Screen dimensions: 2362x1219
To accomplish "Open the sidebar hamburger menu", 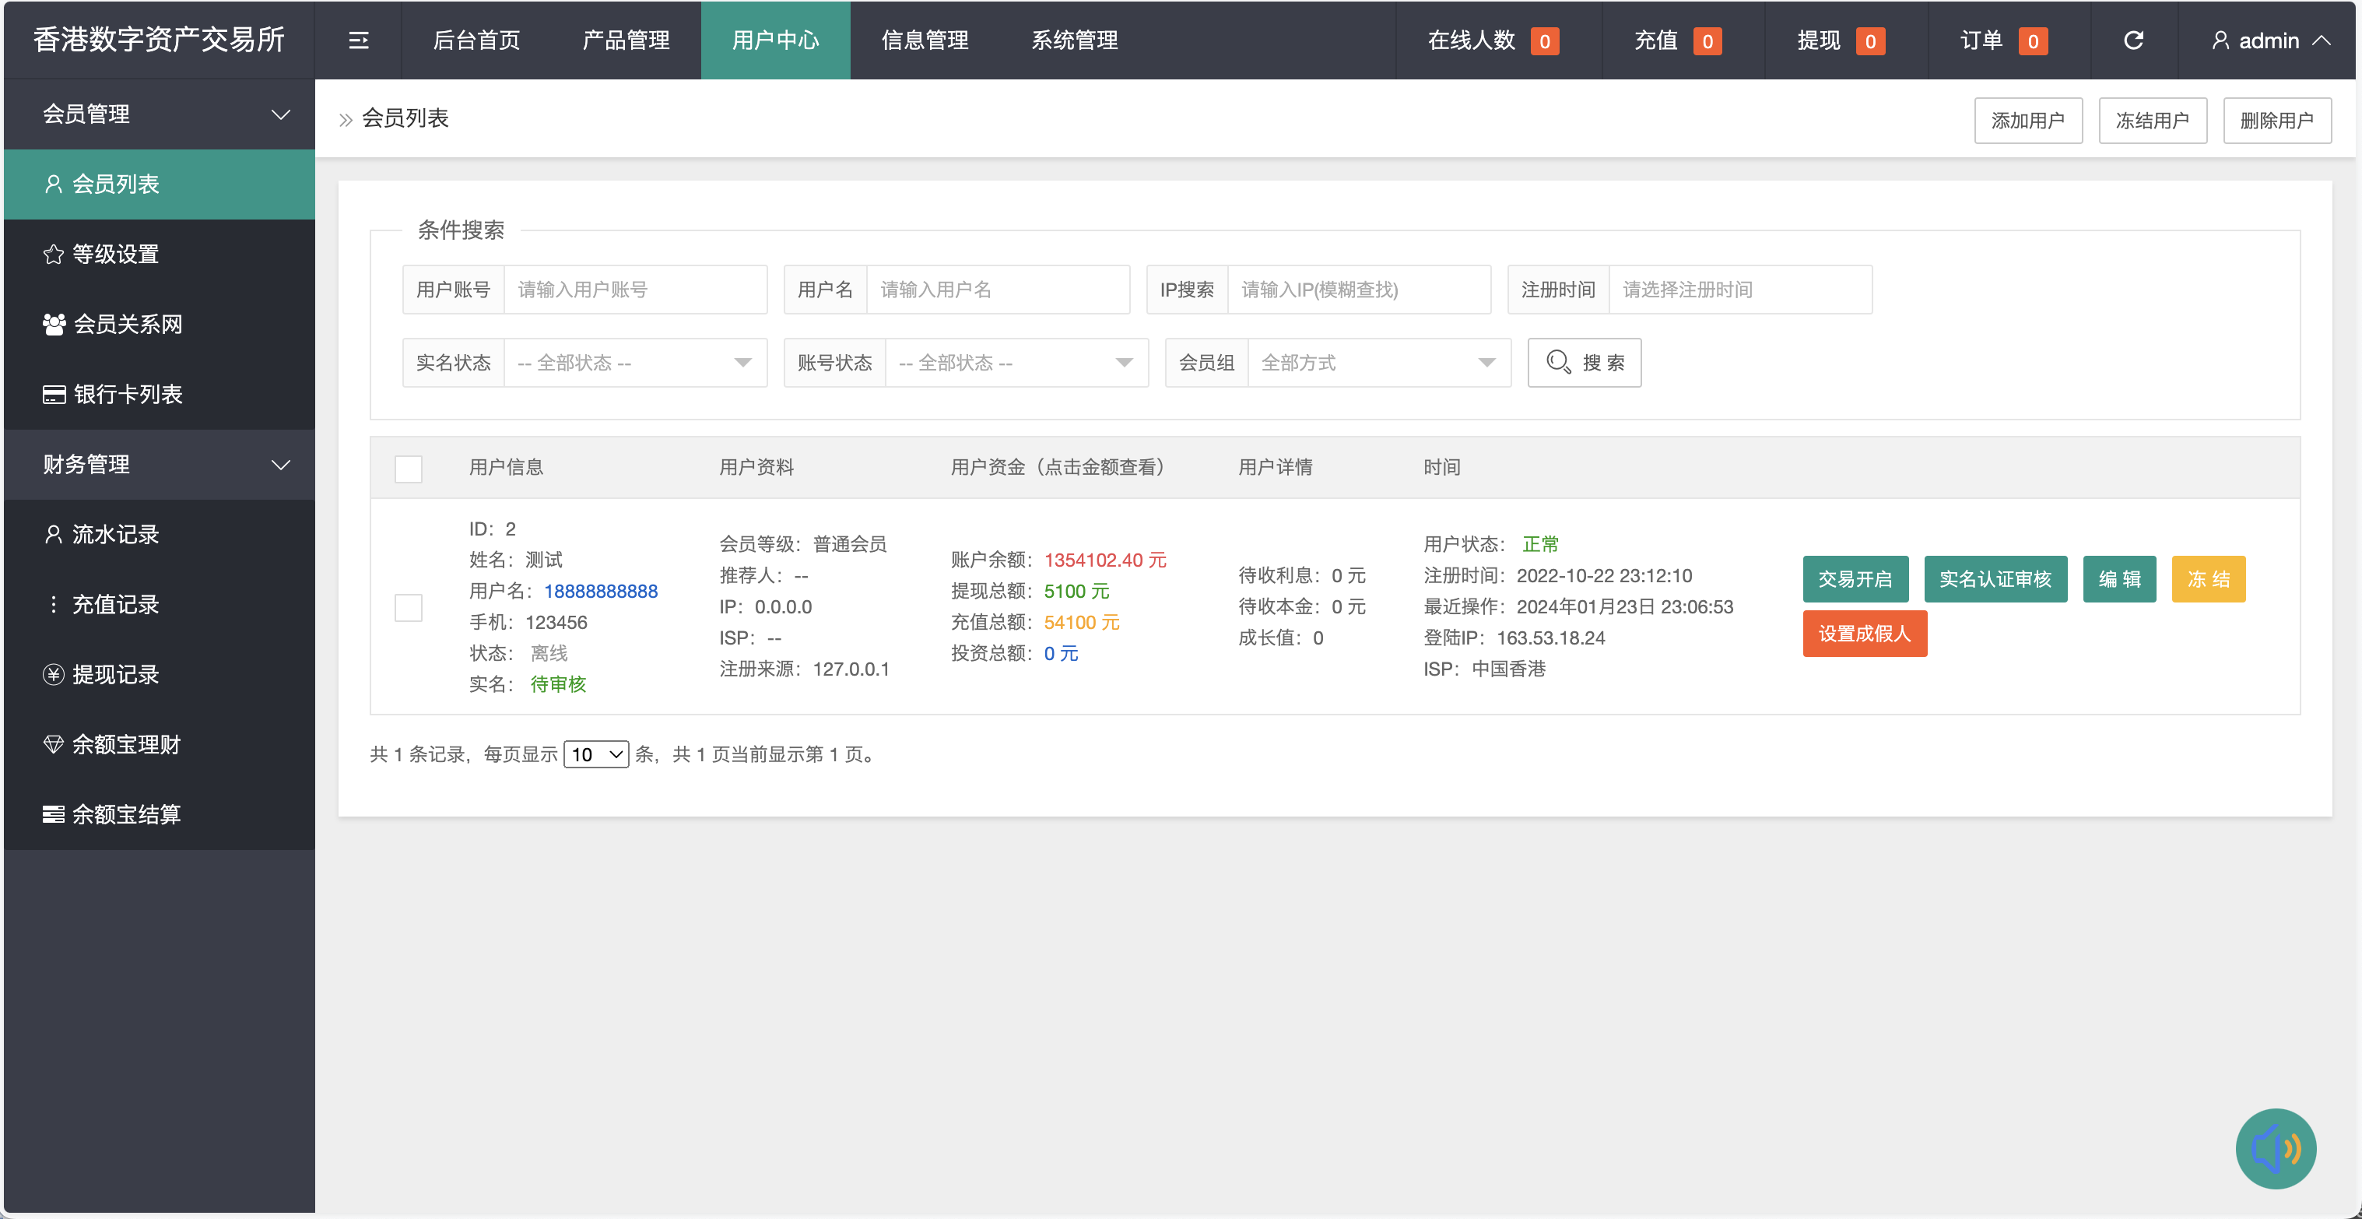I will tap(359, 40).
